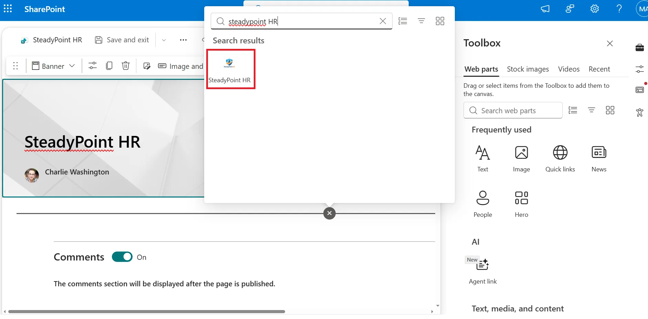Viewport: 648px width, 319px height.
Task: Click the Search web parts field
Action: coord(513,110)
